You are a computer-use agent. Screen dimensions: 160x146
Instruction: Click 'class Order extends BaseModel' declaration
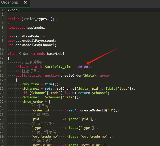pyautogui.click(x=36, y=54)
